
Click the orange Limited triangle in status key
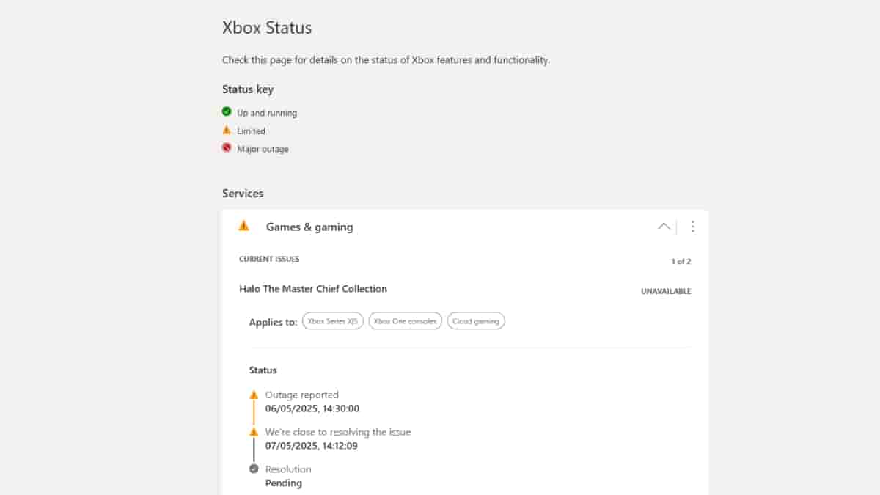pos(227,130)
